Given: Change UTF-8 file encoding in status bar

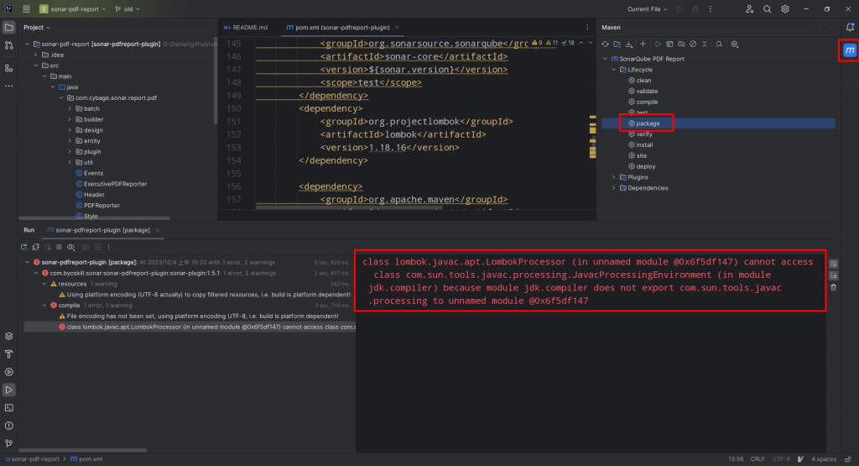Looking at the screenshot, I should point(781,459).
